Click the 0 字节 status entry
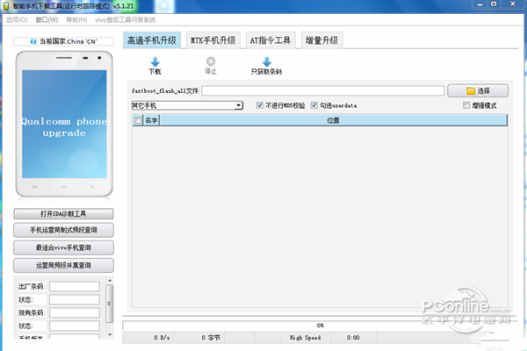Screen dimensions: 527x351 coord(211,338)
